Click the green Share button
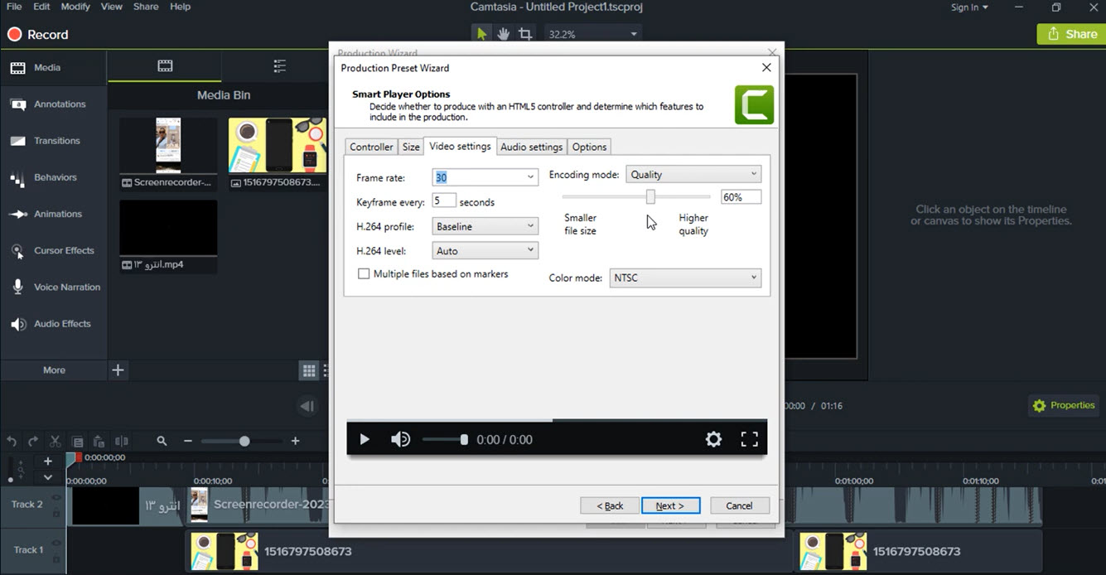This screenshot has width=1106, height=575. click(1071, 34)
